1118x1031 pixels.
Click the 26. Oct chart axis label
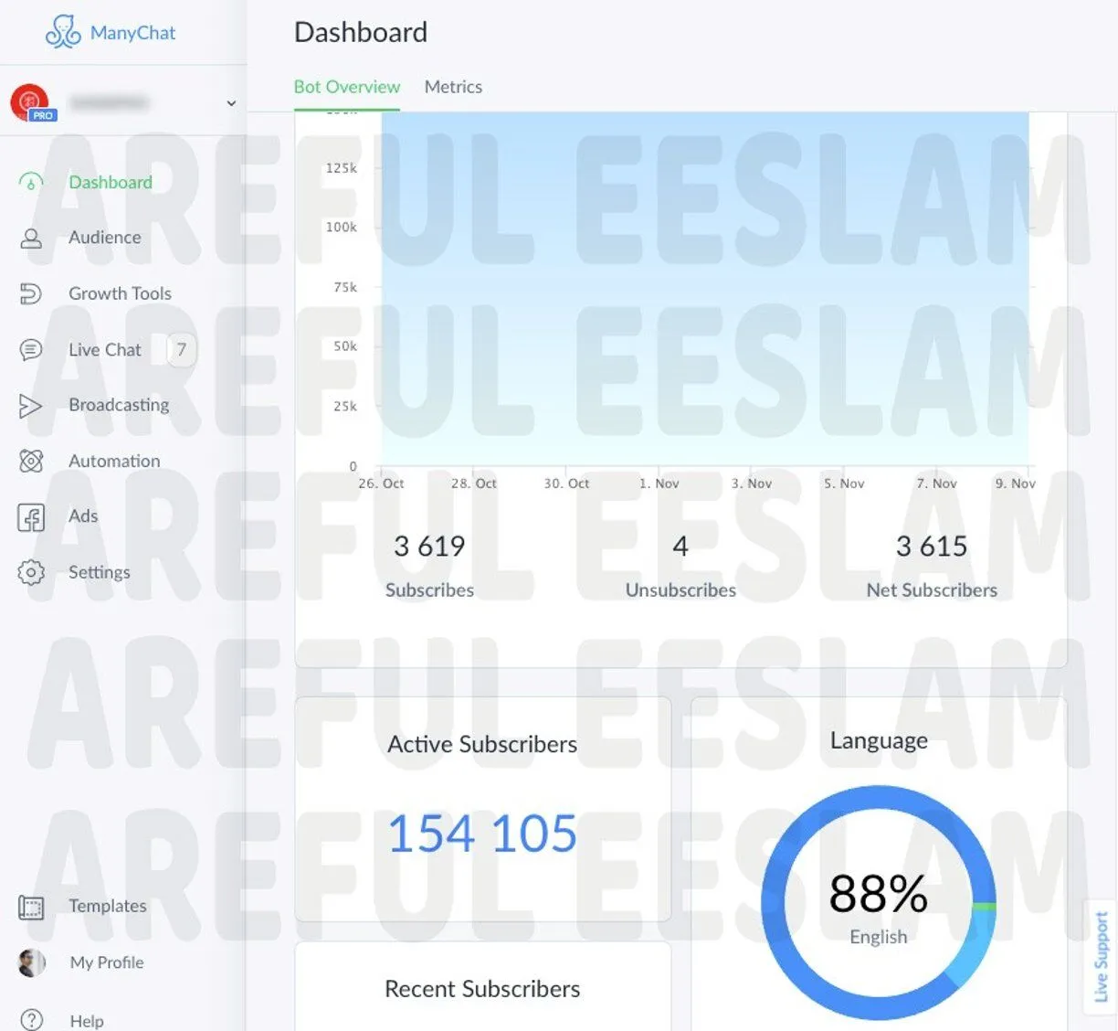[x=381, y=484]
